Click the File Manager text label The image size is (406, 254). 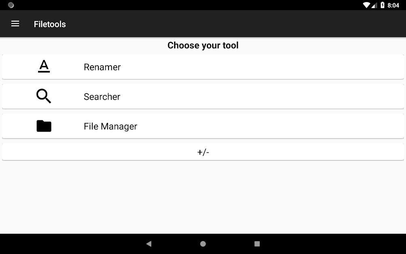[111, 126]
